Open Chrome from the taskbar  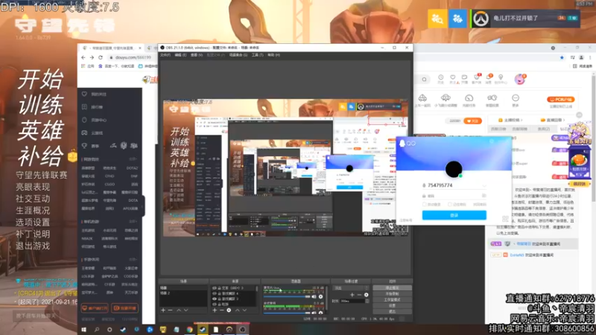(x=189, y=329)
